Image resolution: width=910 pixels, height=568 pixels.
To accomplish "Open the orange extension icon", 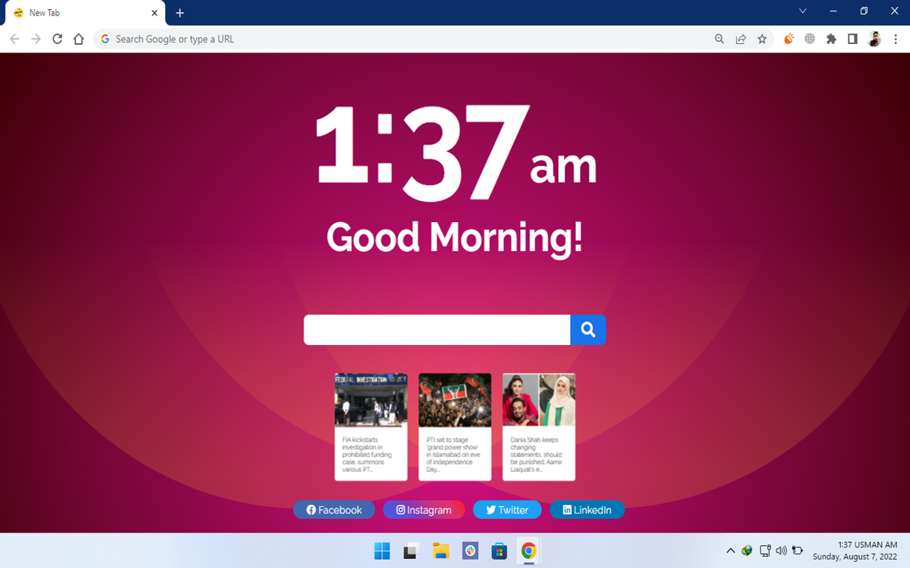I will click(x=788, y=39).
